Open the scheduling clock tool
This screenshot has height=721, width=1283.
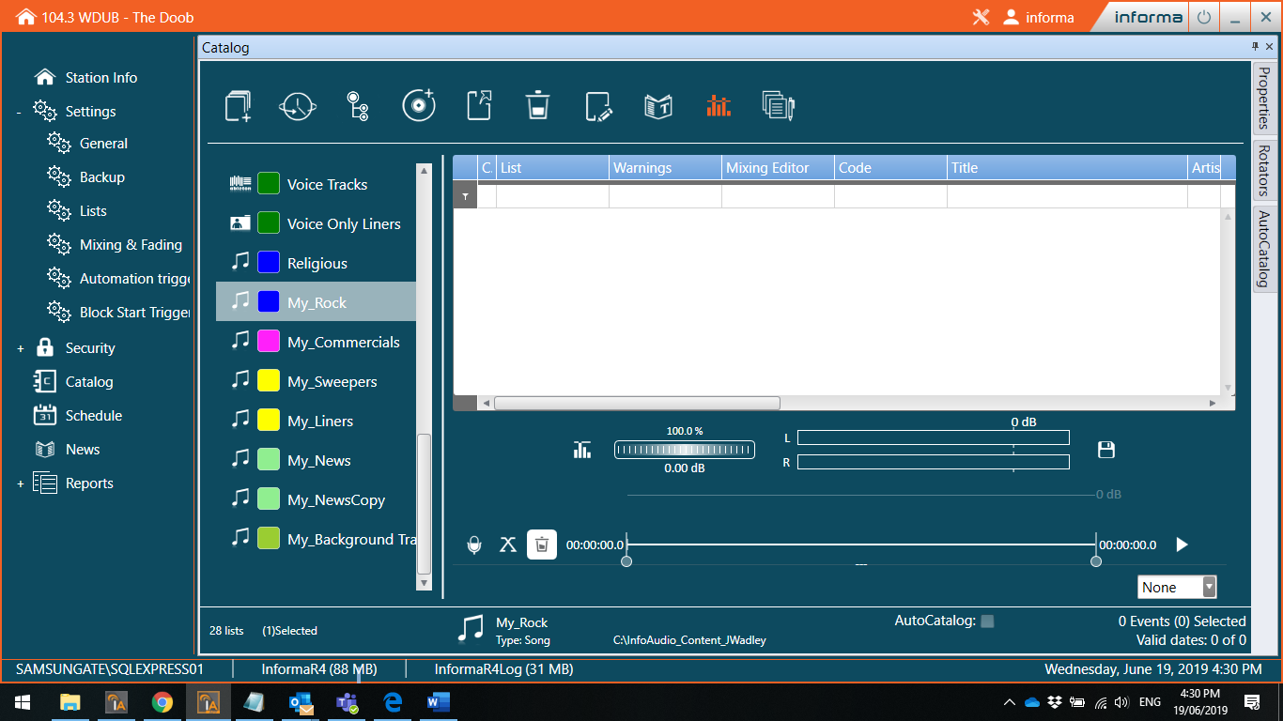tap(297, 105)
